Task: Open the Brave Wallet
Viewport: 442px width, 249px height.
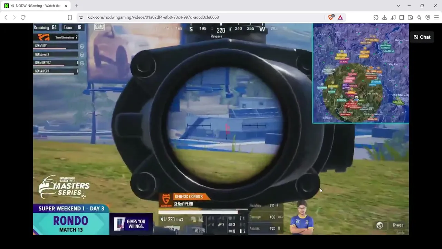Action: 410,17
